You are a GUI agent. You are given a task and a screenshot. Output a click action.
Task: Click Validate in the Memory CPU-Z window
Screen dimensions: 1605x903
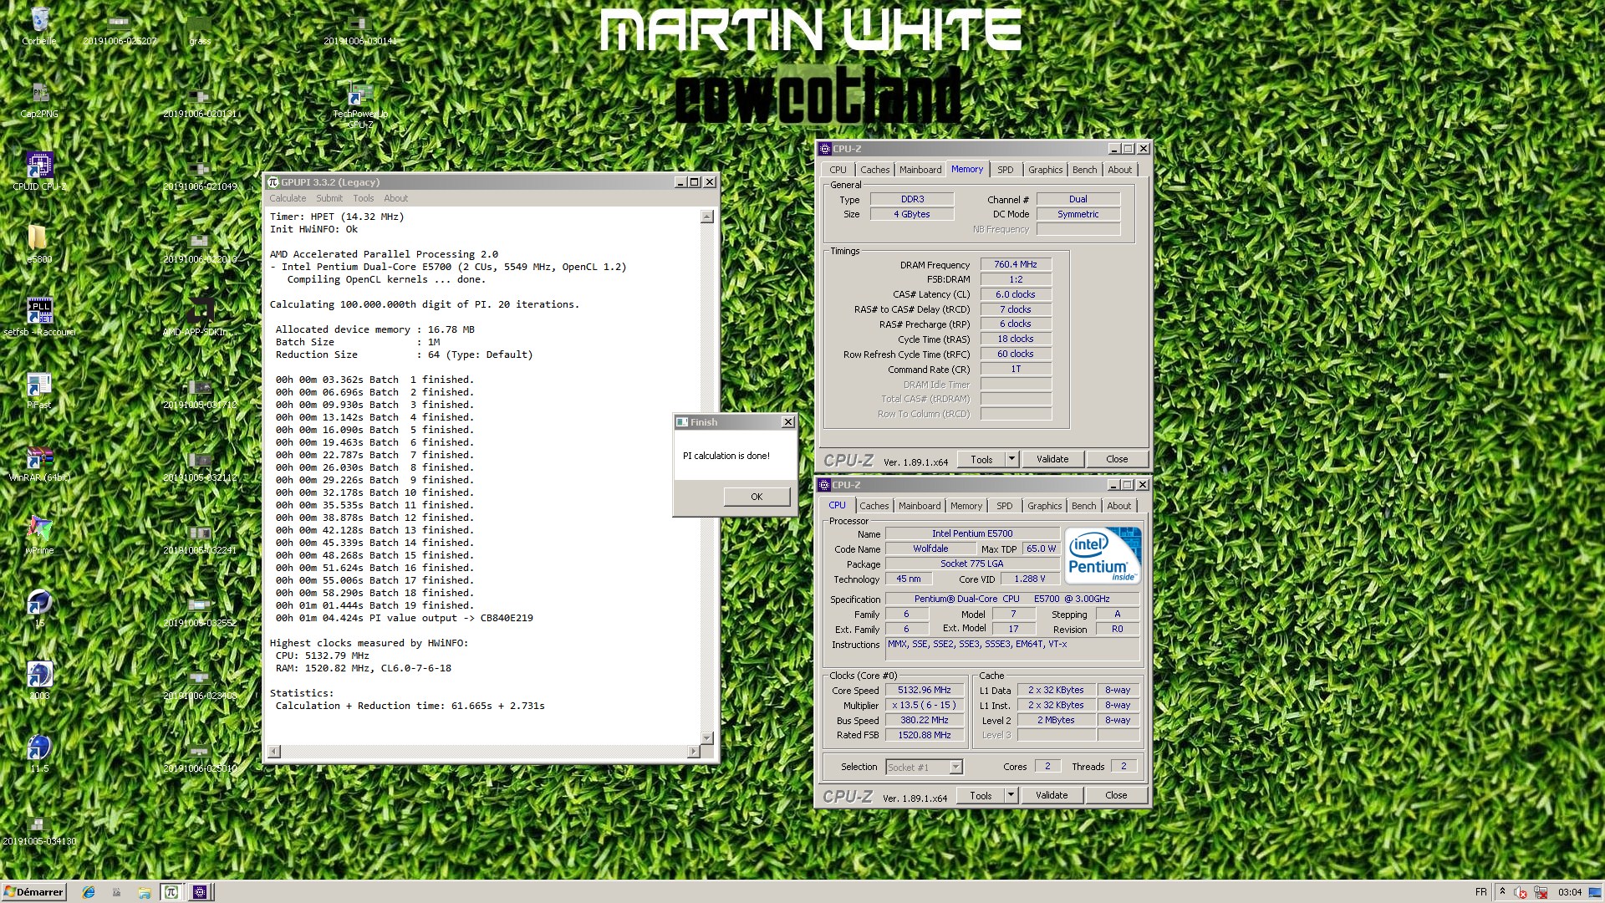[1052, 459]
